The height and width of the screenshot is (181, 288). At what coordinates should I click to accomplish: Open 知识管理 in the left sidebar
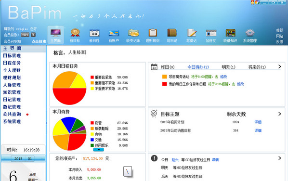pyautogui.click(x=12, y=92)
